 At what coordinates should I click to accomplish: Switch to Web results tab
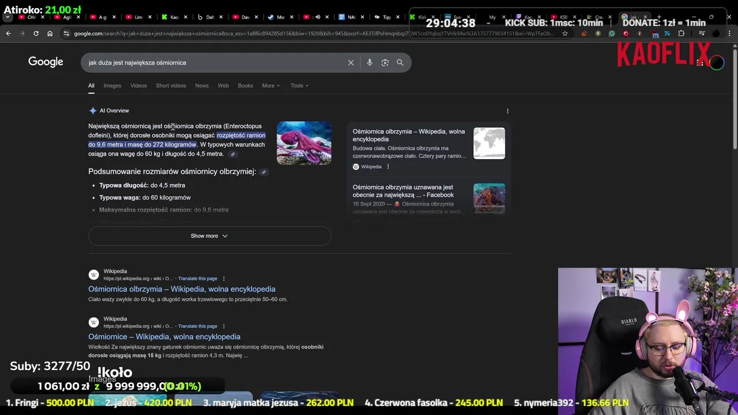pos(223,86)
